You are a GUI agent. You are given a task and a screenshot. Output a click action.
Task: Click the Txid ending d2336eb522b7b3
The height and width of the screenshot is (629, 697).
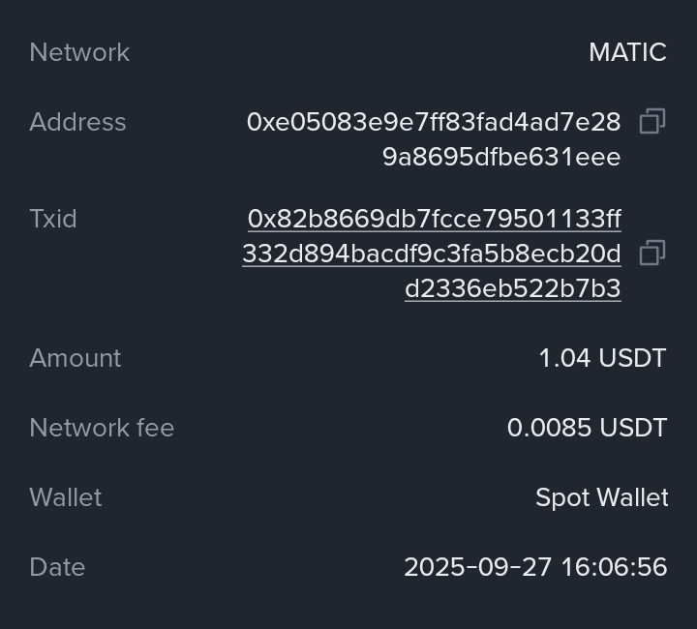[x=513, y=288]
